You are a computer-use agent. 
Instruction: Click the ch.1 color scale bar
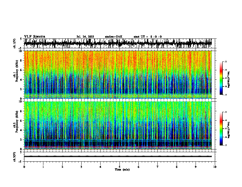pos(221,78)
